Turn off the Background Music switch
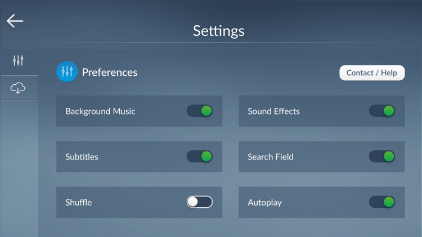 (x=199, y=111)
